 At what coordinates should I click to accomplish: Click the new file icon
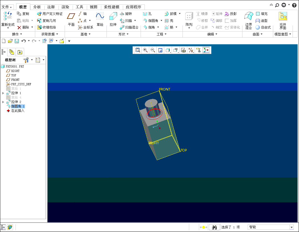4,41
